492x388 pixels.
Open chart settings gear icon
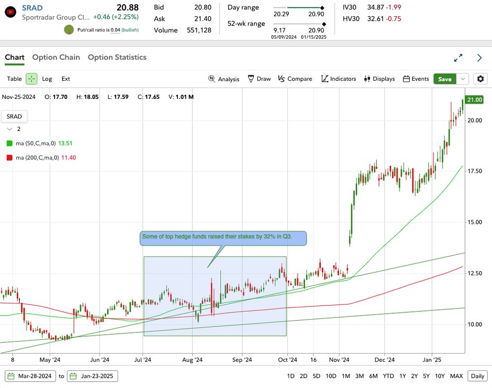480,79
